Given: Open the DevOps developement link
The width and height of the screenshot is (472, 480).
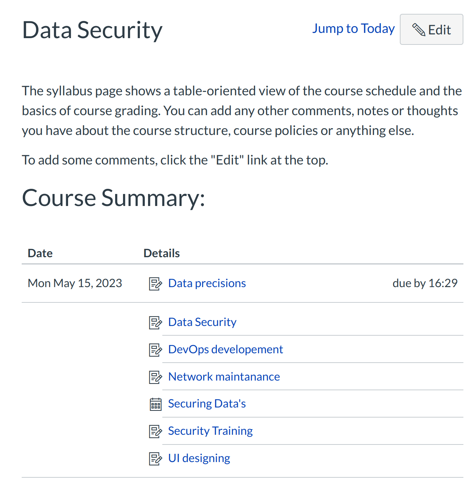Looking at the screenshot, I should coord(226,350).
